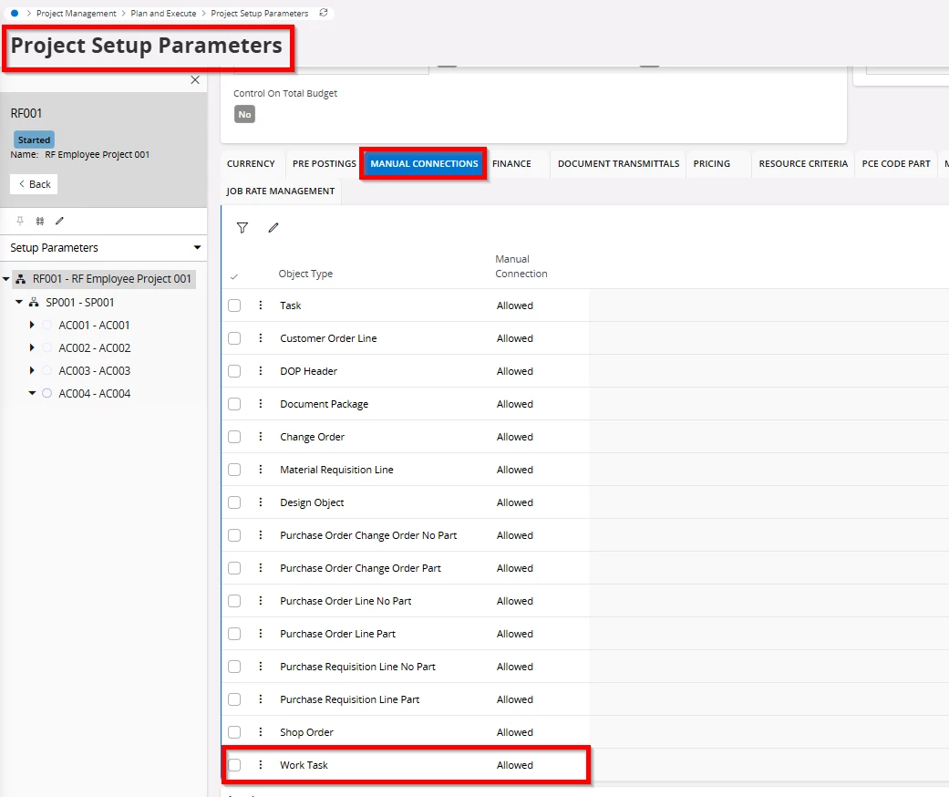The image size is (949, 797).
Task: Click the select-all checkmark in table header
Action: coord(234,277)
